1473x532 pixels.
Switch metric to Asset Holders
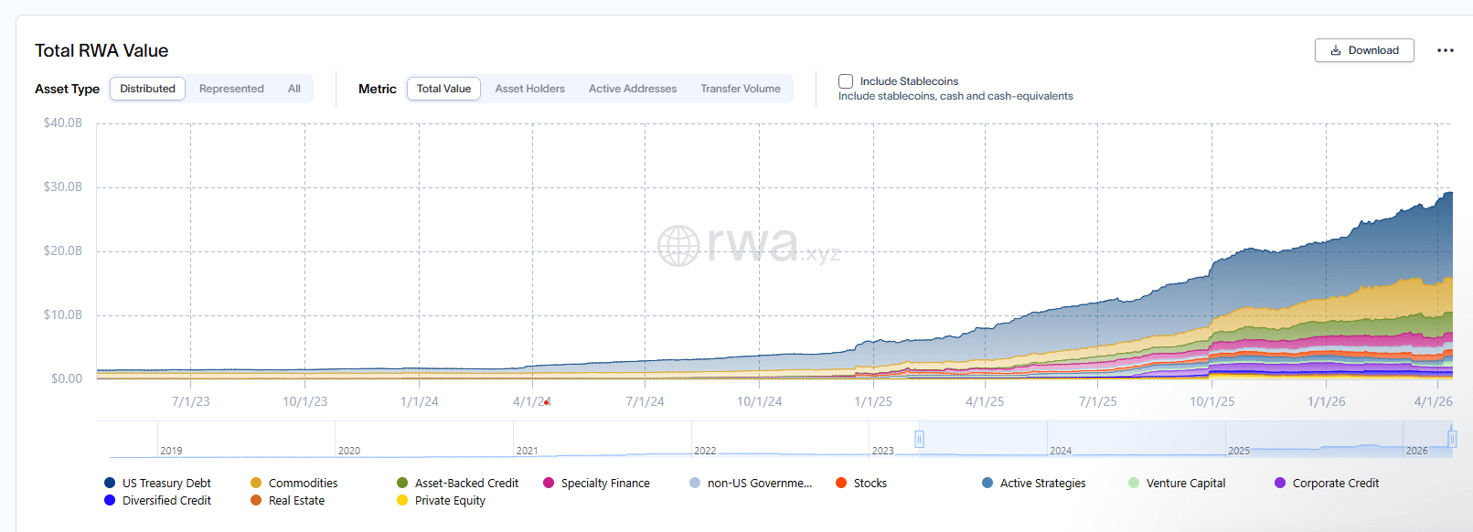[529, 89]
